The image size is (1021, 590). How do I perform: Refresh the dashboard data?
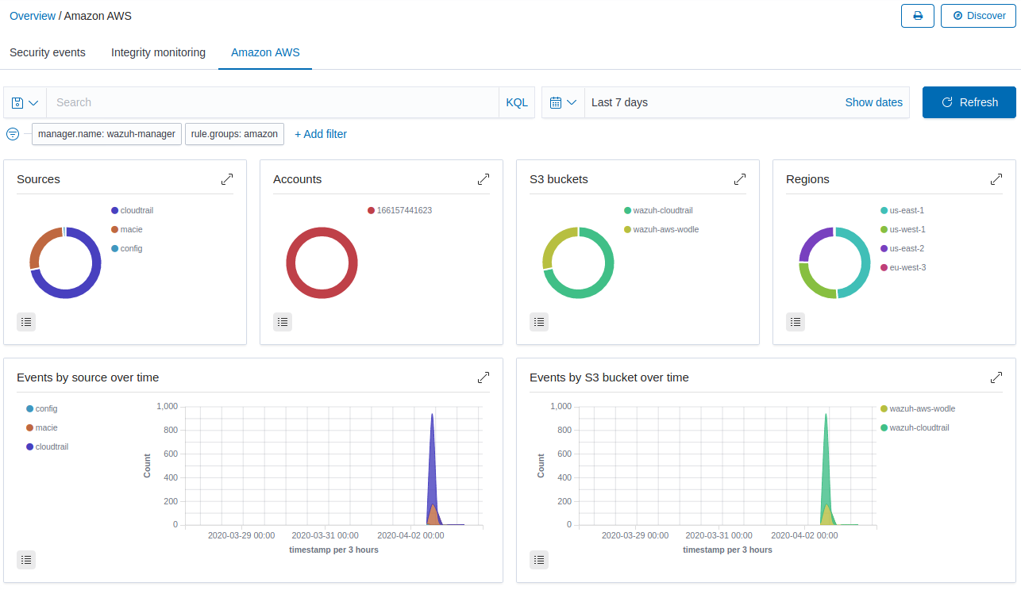969,102
